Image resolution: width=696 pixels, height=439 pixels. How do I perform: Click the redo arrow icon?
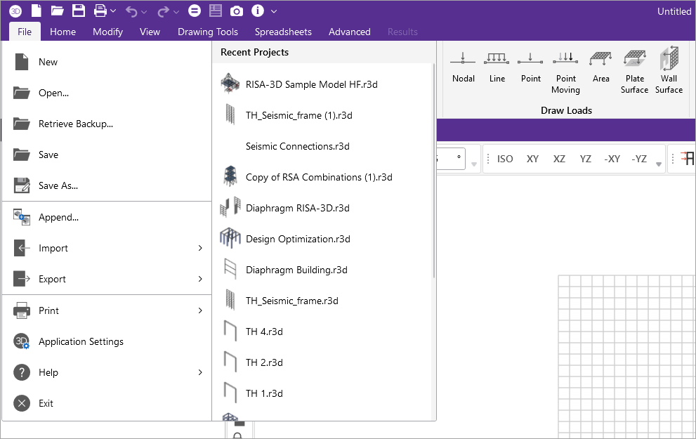(x=164, y=11)
